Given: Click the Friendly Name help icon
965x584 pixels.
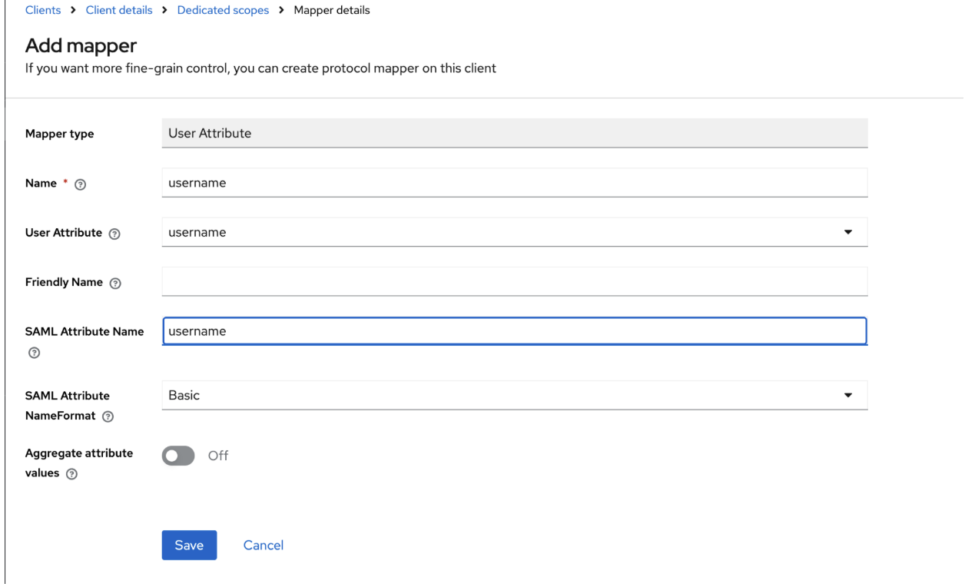Looking at the screenshot, I should (x=115, y=283).
